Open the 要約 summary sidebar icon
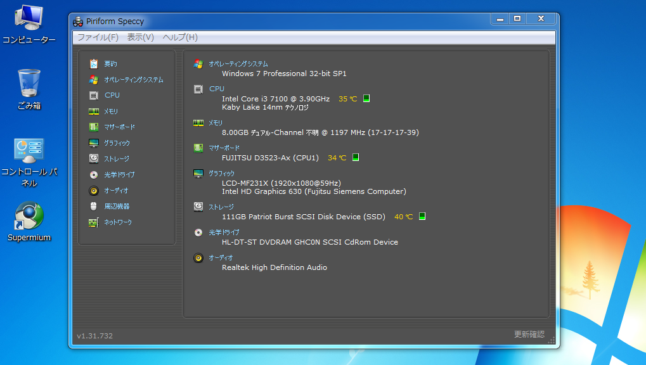The image size is (646, 365). [94, 64]
